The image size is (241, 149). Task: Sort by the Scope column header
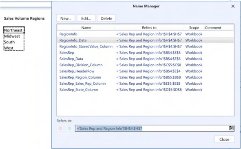click(194, 28)
